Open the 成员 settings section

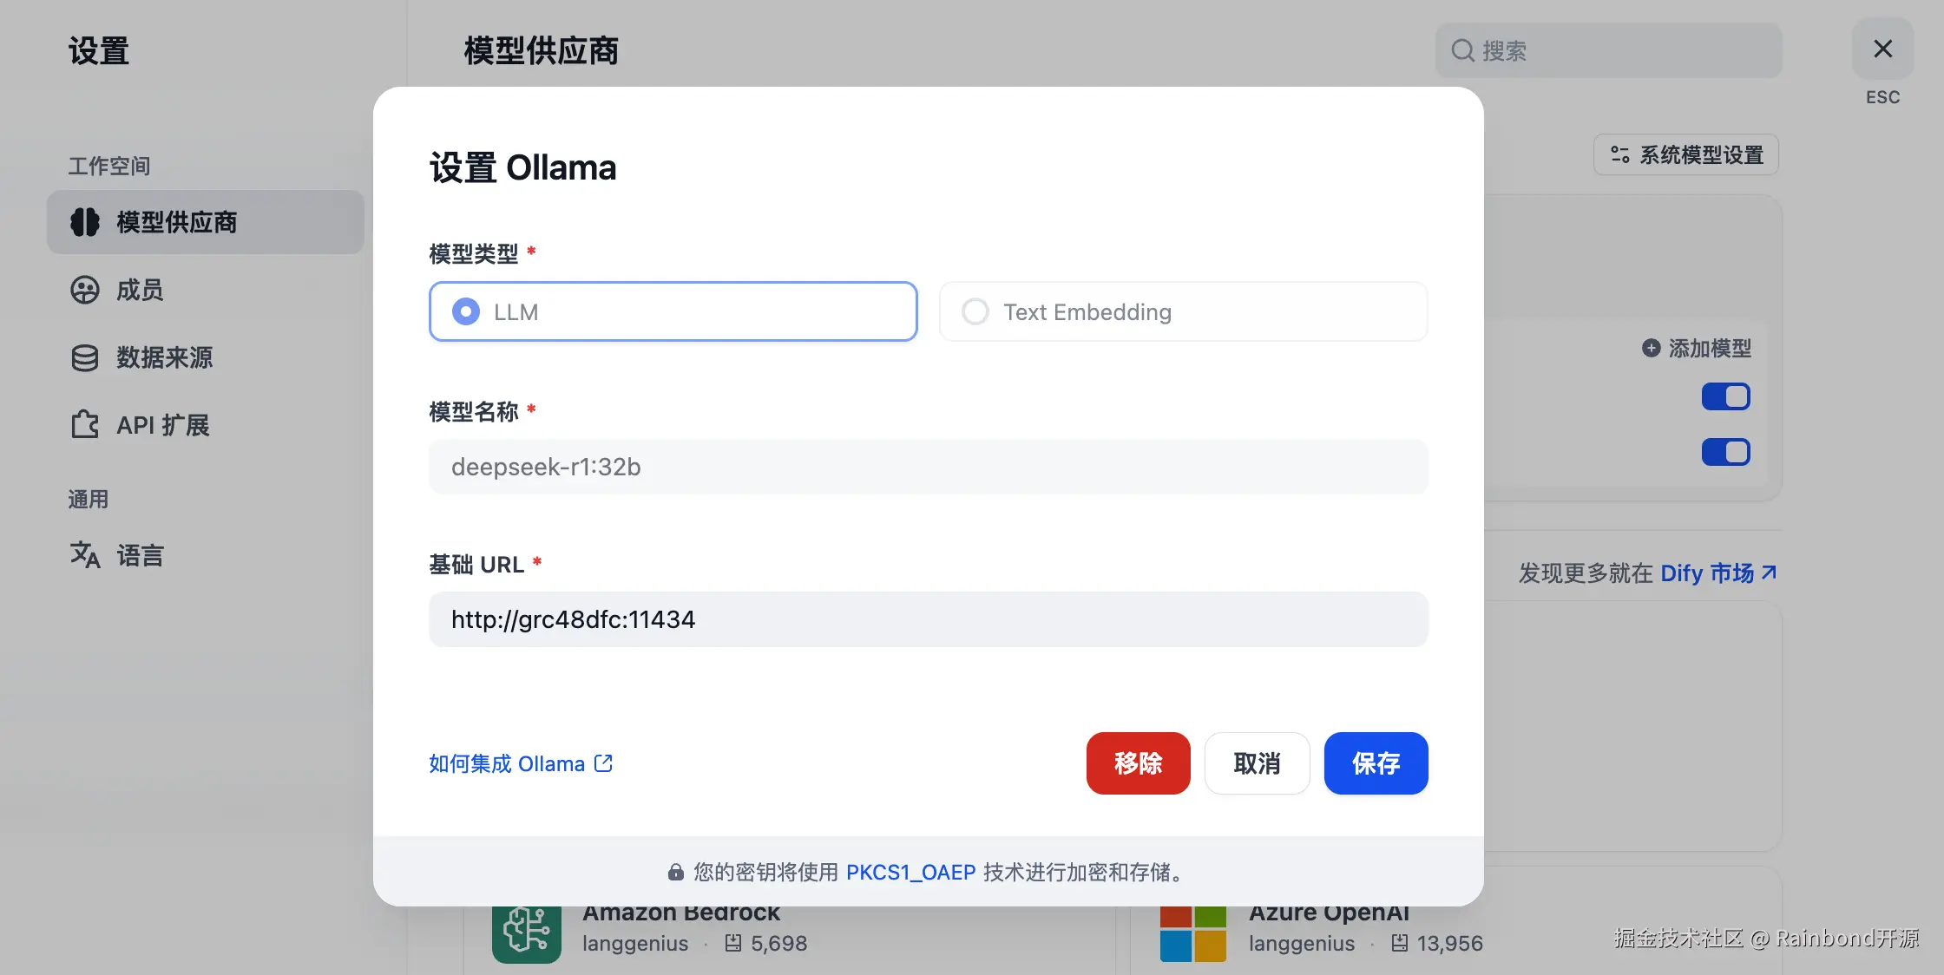[x=141, y=290]
